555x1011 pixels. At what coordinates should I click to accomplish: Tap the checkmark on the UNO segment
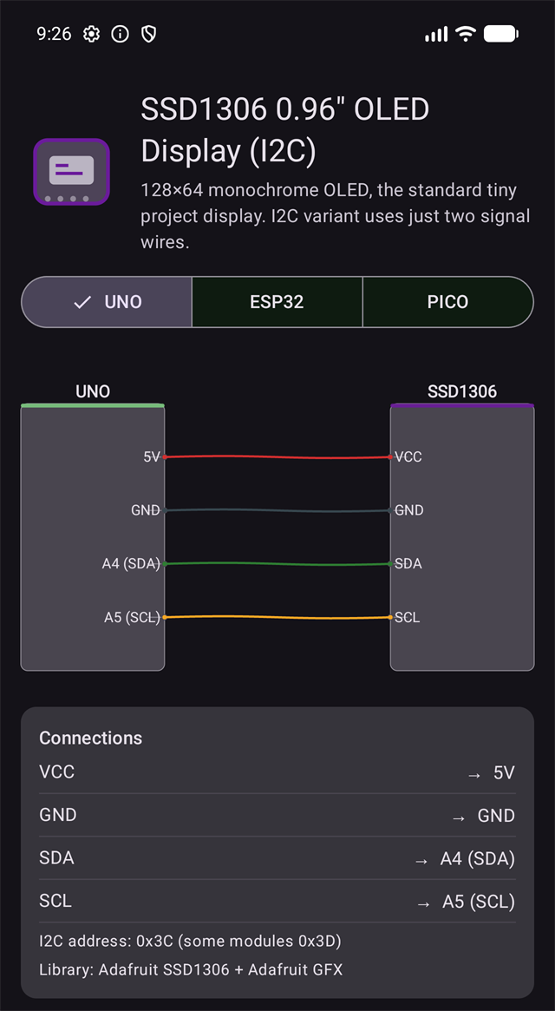[82, 302]
